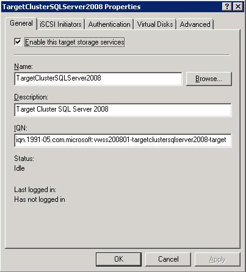Screen dimensions: 246x272
Task: Show the Advanced tab
Action: (195, 24)
